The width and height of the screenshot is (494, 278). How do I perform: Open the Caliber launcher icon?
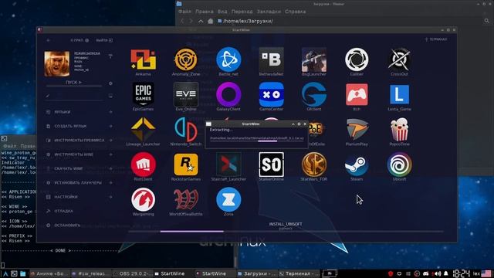coord(357,59)
